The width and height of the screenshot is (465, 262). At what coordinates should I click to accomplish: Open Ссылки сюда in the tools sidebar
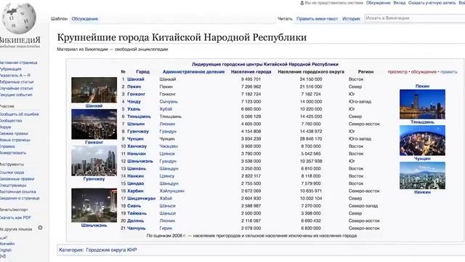[x=12, y=172]
